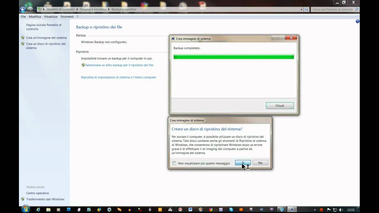
Task: Open Centro operativo link
Action: pos(38,193)
